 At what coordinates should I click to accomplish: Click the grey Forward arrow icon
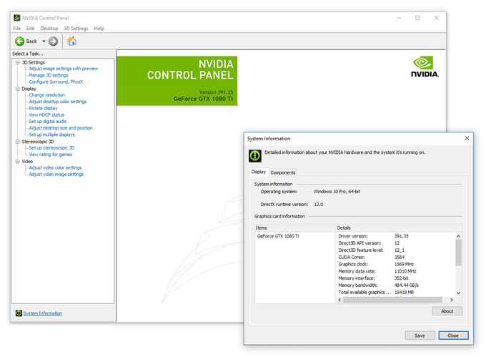(x=54, y=41)
